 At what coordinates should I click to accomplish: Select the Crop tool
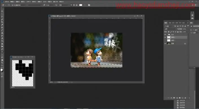pos(2,22)
